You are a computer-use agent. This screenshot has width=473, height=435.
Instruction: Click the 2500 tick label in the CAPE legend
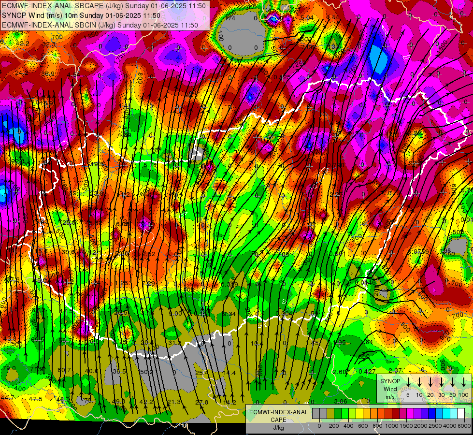[x=435, y=426]
